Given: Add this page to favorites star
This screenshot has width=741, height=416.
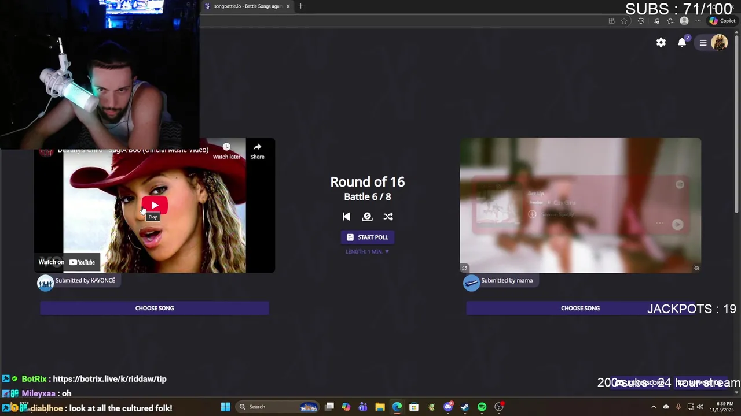Looking at the screenshot, I should coord(624,21).
